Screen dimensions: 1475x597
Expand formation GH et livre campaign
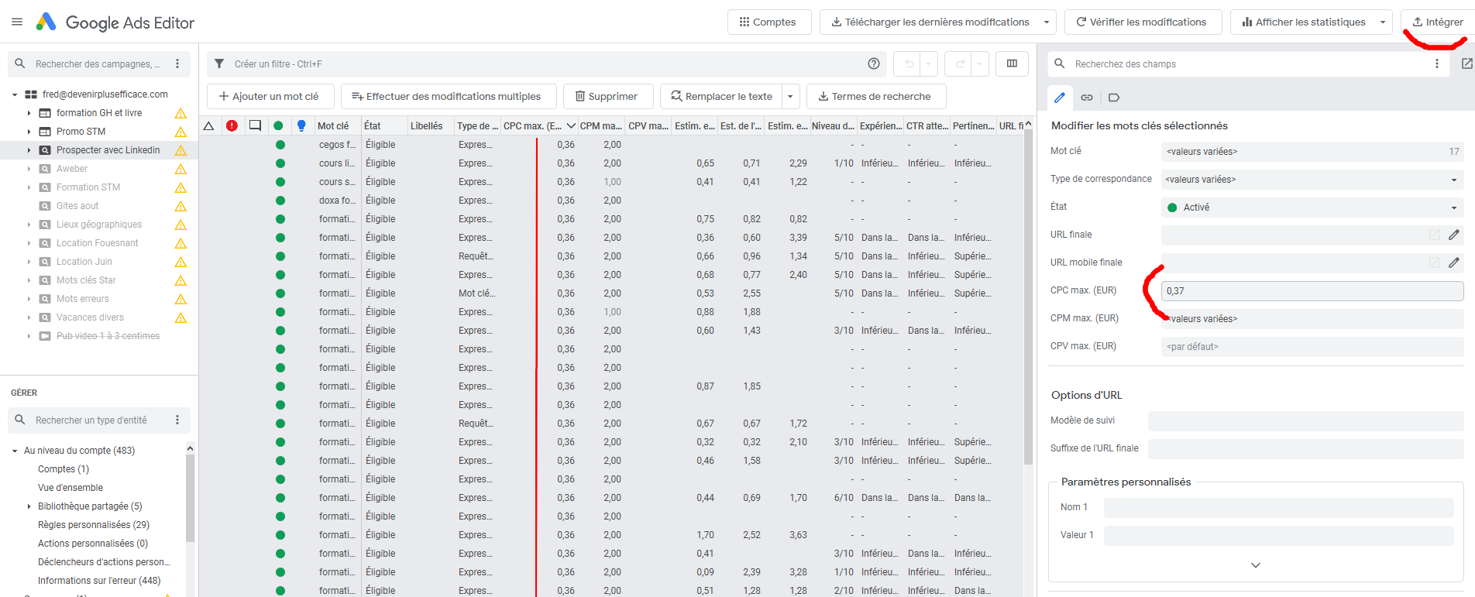(x=29, y=113)
